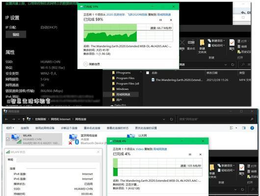Click 更改此连接的设置 in the toolbar
260x196 pixels.
(146, 128)
